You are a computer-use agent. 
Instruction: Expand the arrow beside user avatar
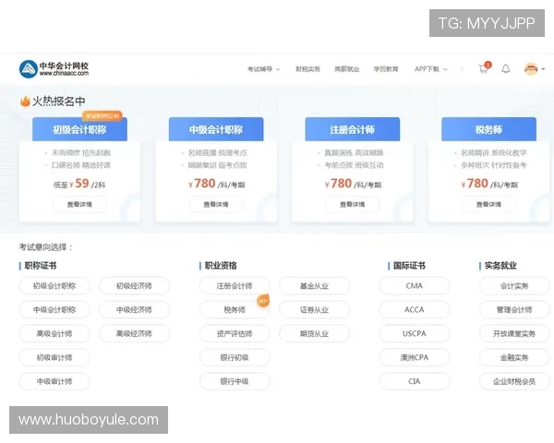tap(543, 69)
